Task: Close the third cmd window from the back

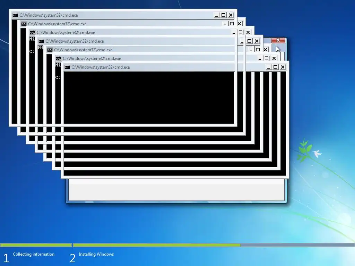Action: (248, 32)
